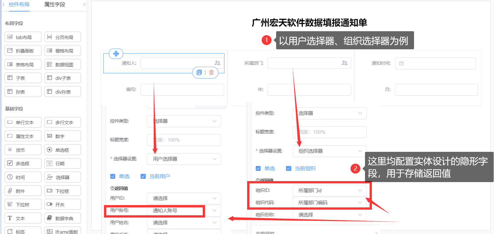Open the 组织选择器 selector settings dropdown
Screen dimensions: 494x234
click(x=329, y=151)
